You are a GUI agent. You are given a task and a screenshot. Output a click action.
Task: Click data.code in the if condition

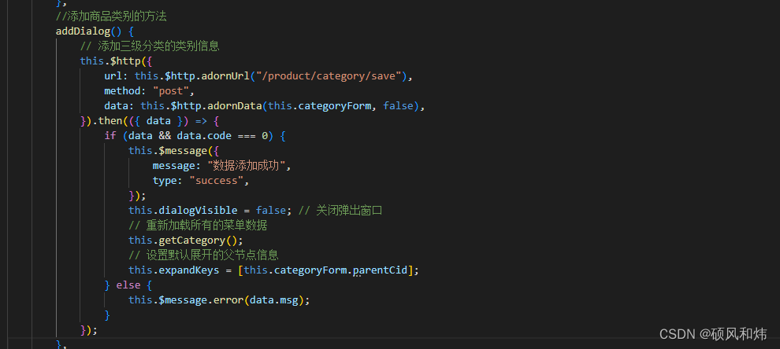[x=204, y=135]
